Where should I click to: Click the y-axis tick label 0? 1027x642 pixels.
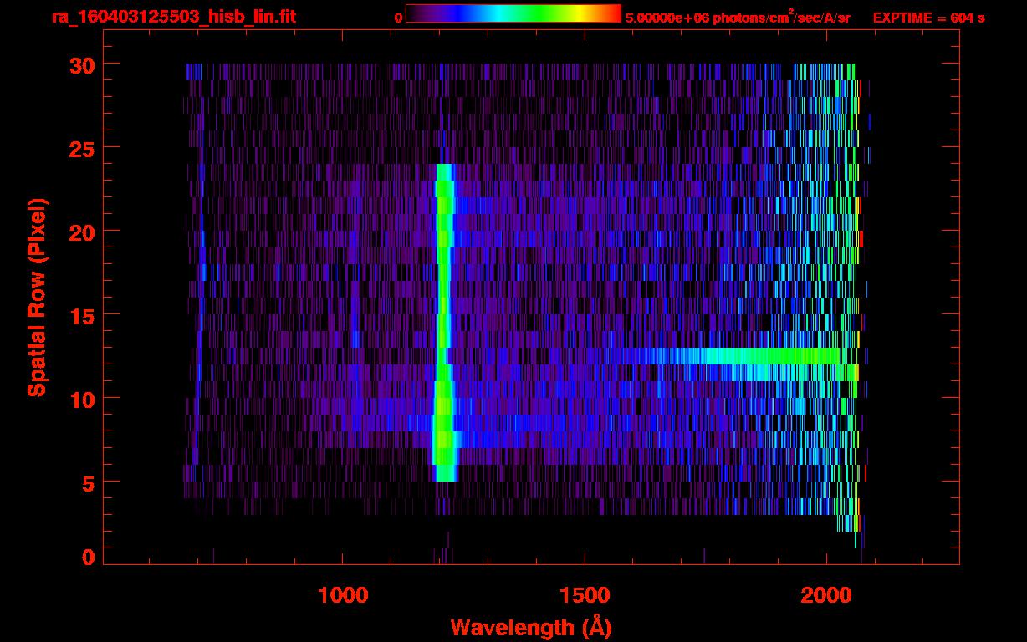pos(88,558)
